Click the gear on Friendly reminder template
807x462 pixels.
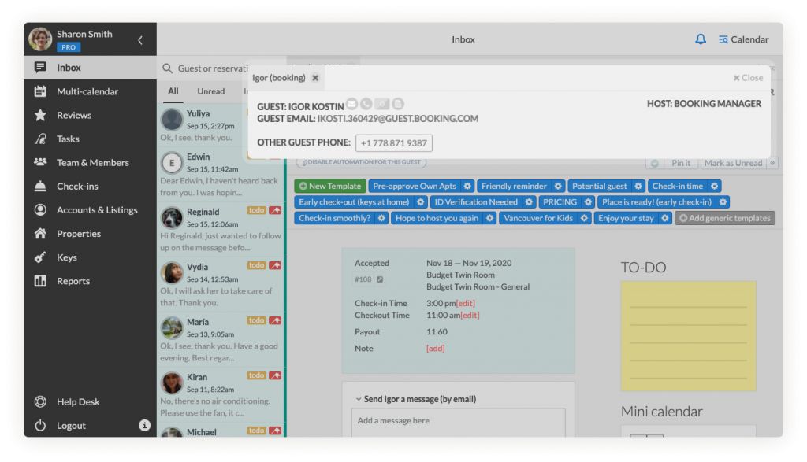pos(558,187)
